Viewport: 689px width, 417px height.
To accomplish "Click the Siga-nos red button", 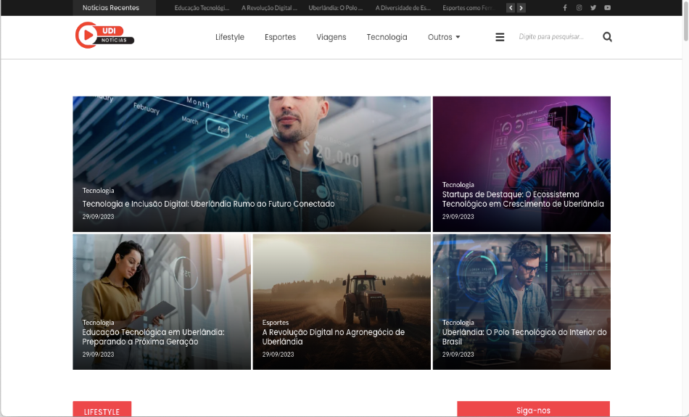I will pyautogui.click(x=533, y=410).
